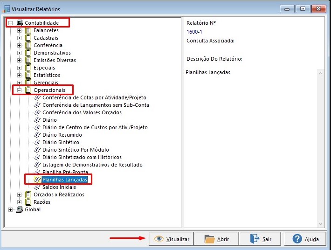
Task: Expand the Global node
Action: point(10,209)
